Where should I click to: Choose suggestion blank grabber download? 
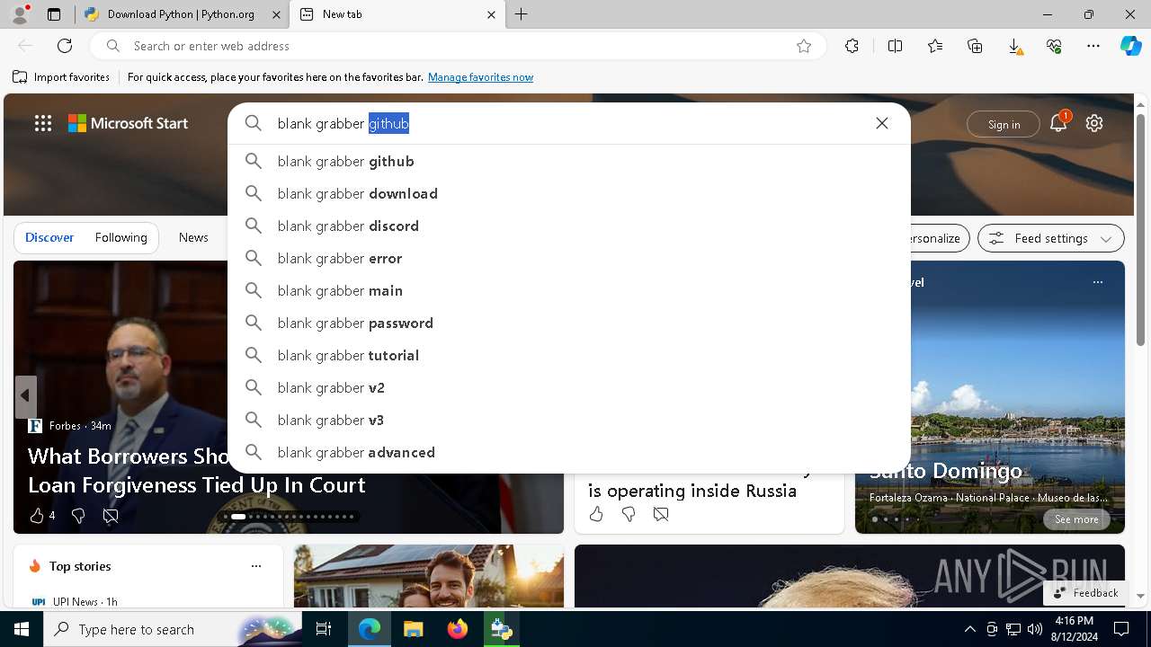[x=569, y=193]
